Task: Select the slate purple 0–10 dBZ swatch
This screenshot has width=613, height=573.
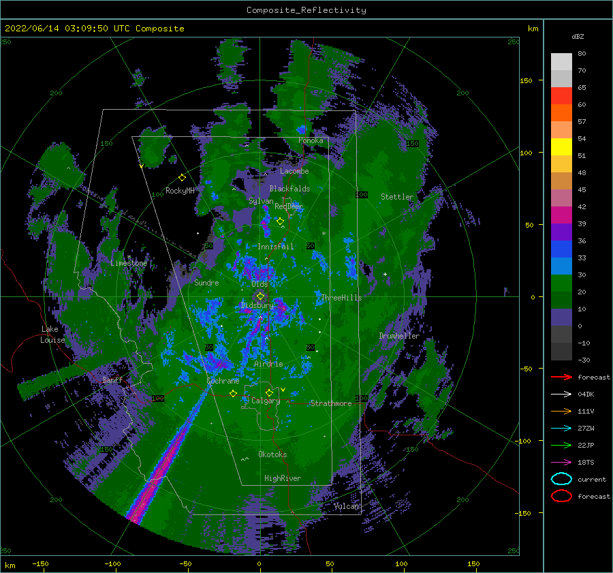Action: [561, 318]
